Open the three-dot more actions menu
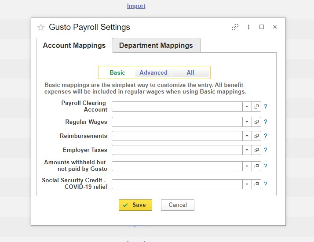 (x=248, y=27)
